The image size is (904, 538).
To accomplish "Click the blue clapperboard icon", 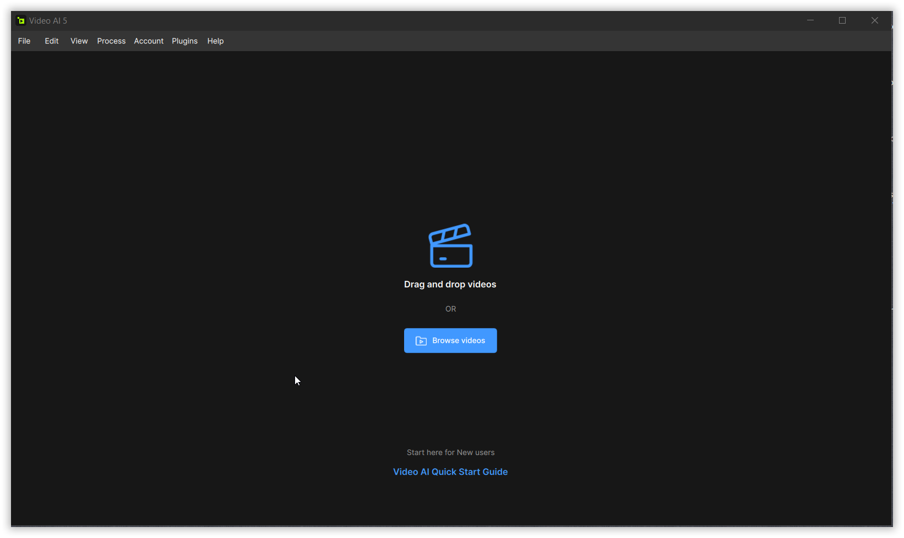I will pos(451,246).
